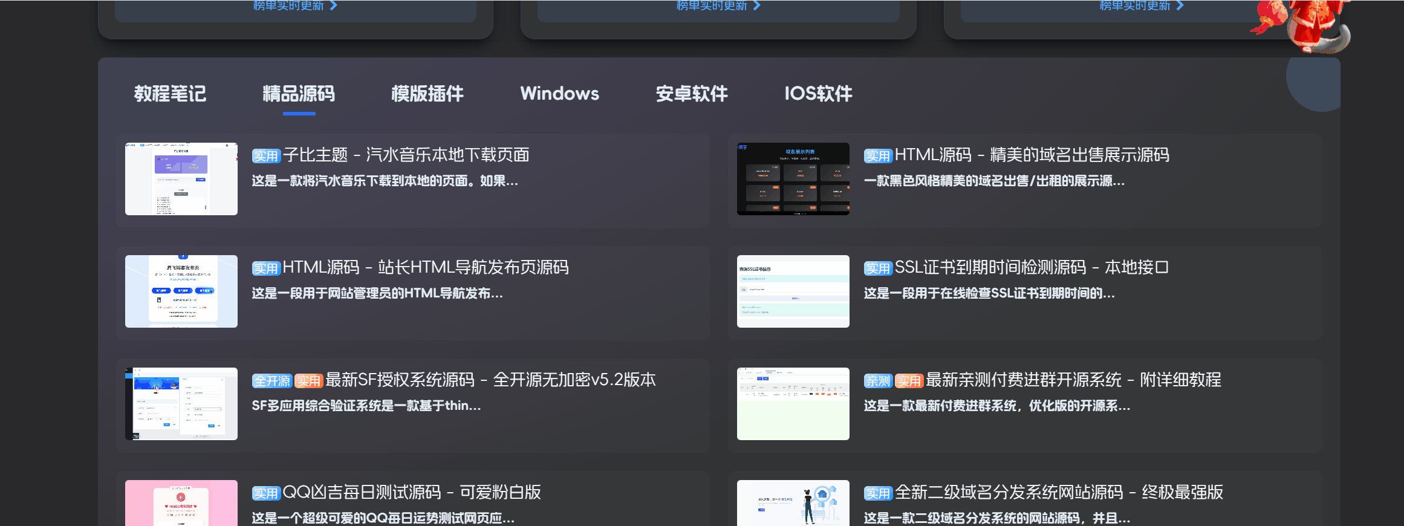Click the 实用 tag on SSL证书 article
The height and width of the screenshot is (526, 1404).
pyautogui.click(x=878, y=268)
